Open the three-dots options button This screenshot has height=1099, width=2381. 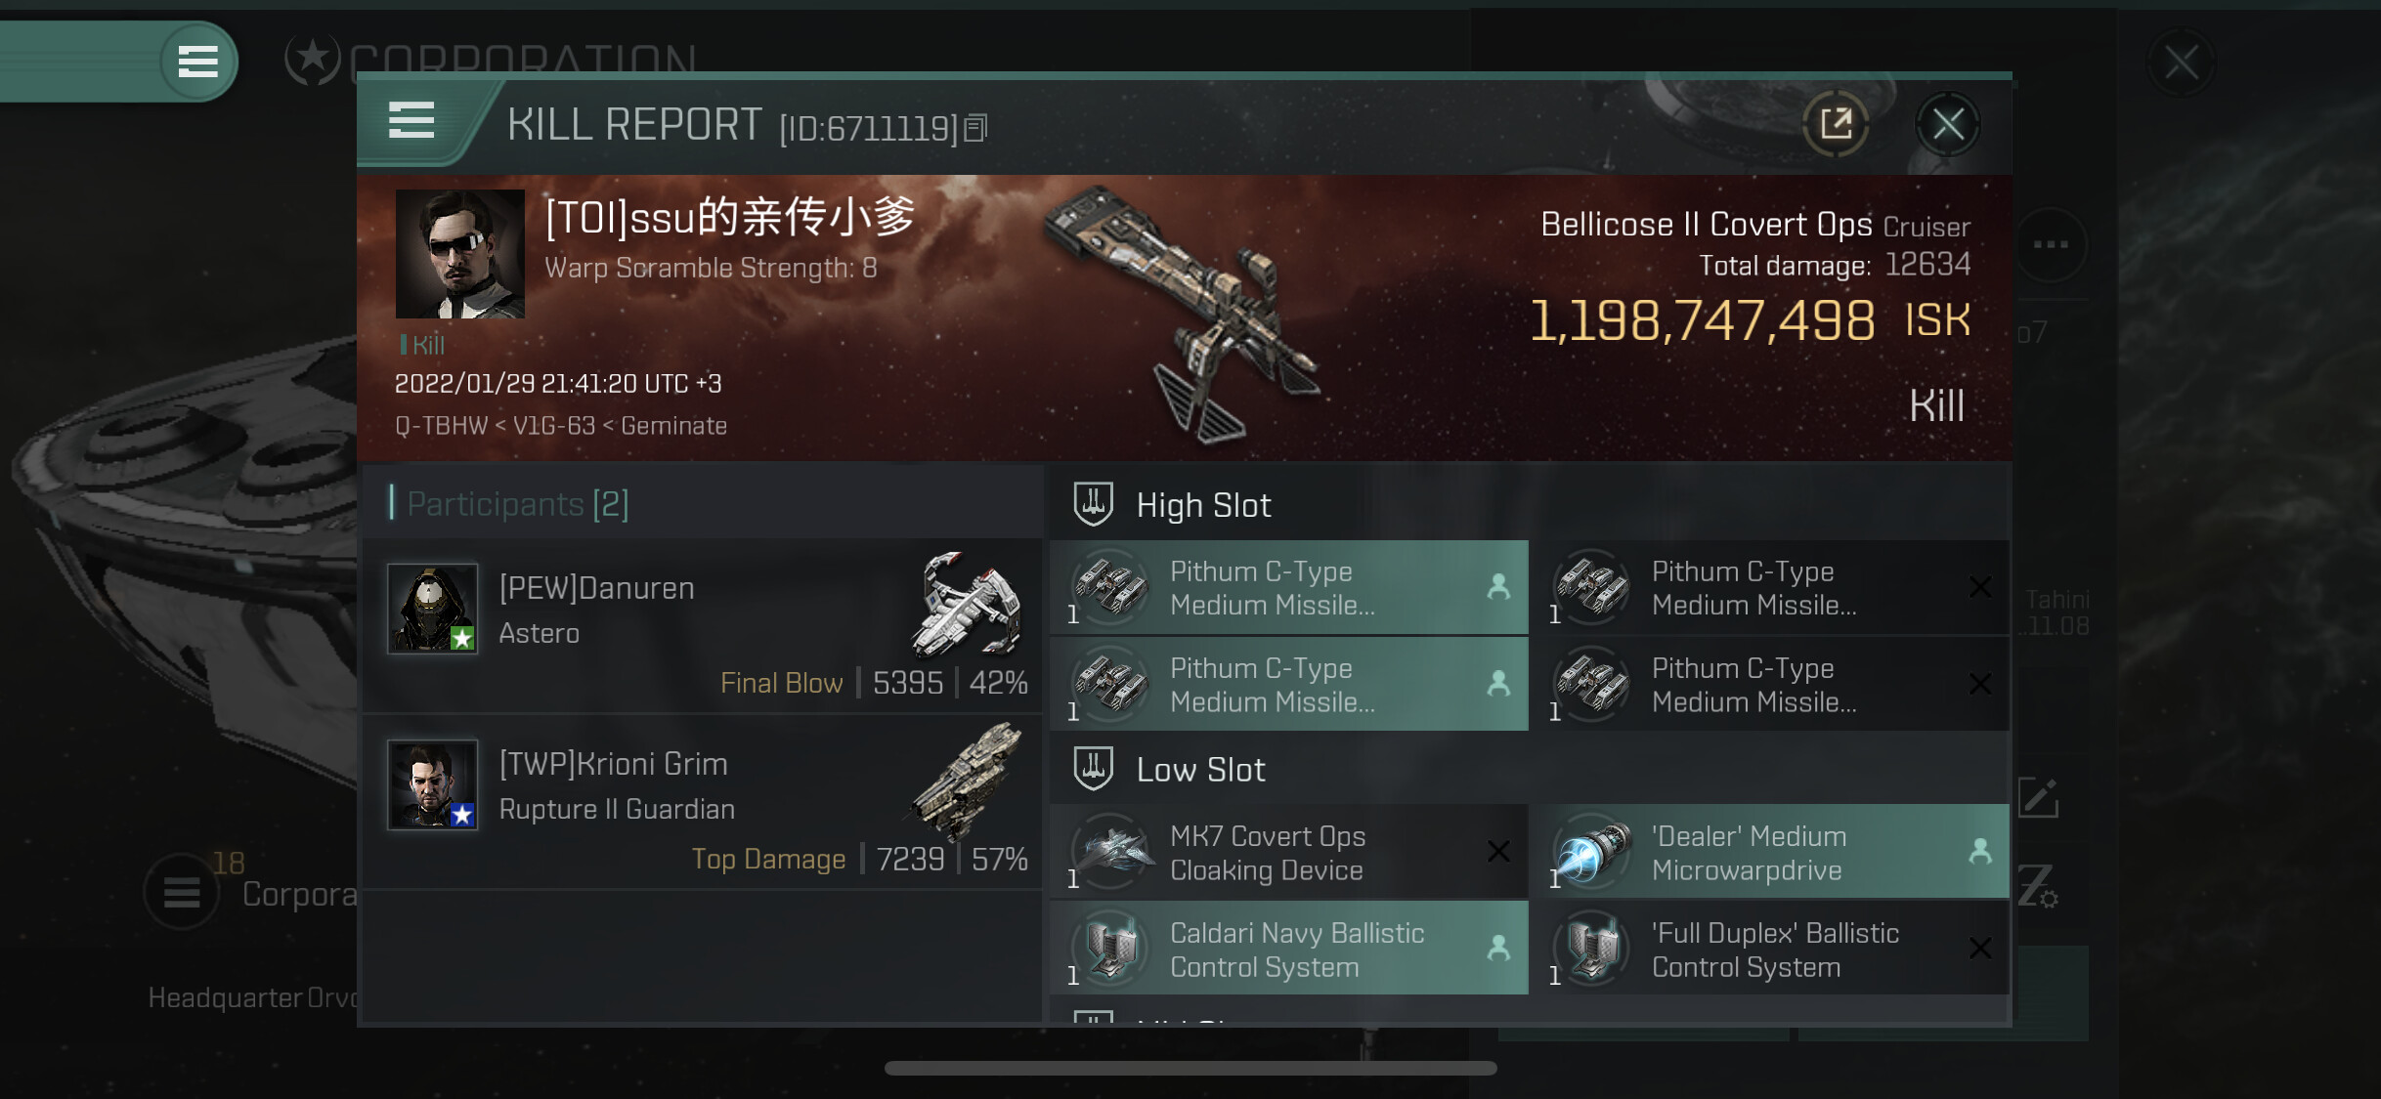[2051, 244]
